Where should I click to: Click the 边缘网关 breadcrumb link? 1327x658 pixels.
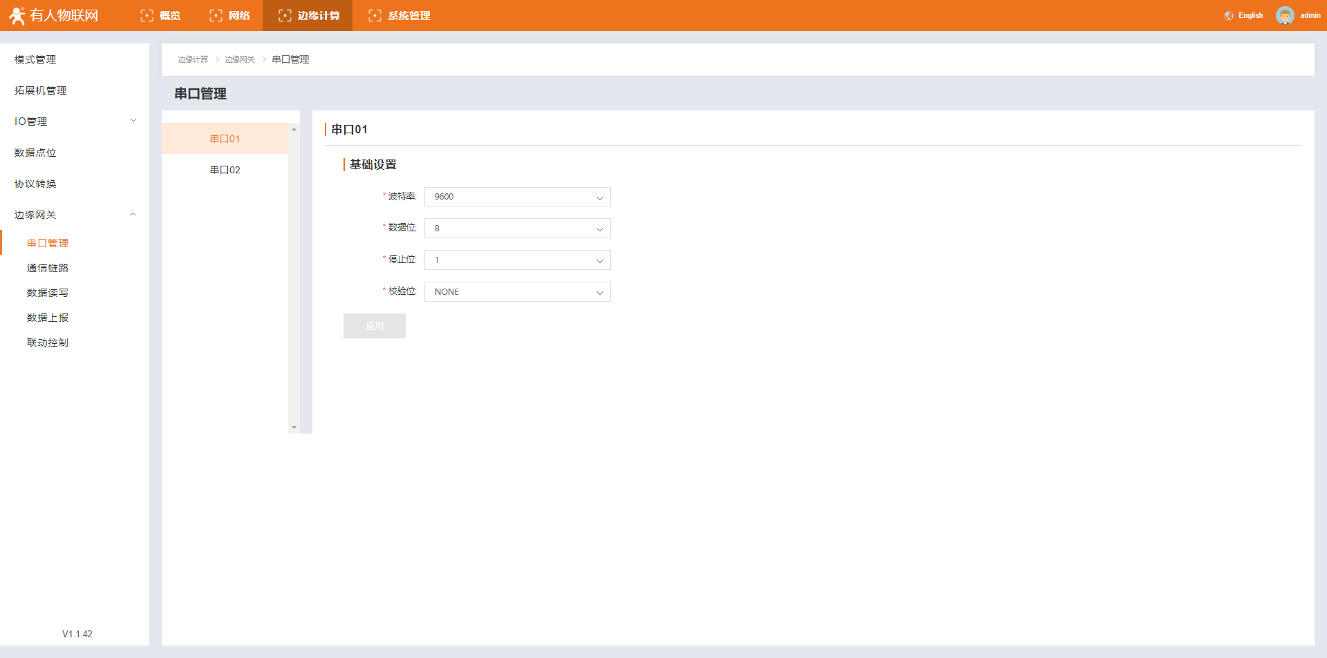239,59
